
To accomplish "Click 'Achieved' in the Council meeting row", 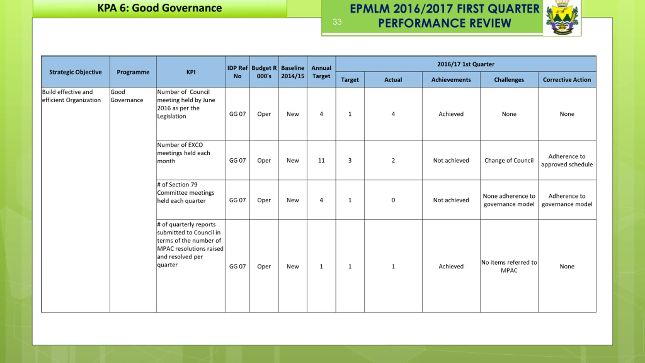I will (451, 114).
